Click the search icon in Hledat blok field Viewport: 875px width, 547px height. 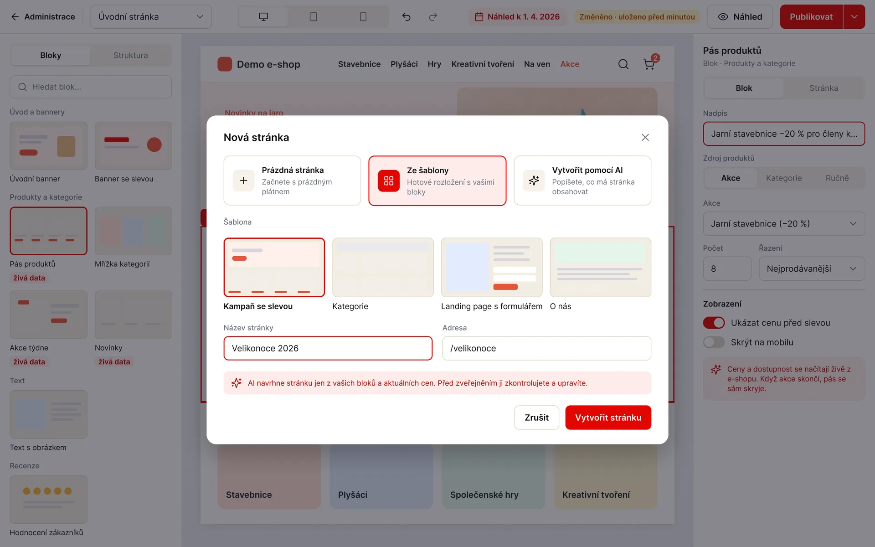point(22,87)
